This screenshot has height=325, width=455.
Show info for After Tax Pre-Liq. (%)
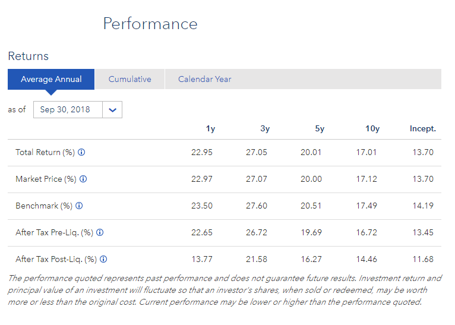pos(100,232)
